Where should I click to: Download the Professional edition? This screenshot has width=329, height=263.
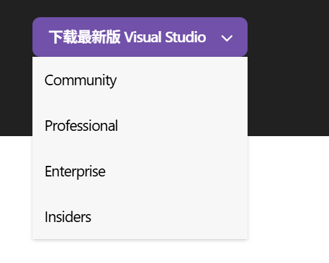(140, 126)
